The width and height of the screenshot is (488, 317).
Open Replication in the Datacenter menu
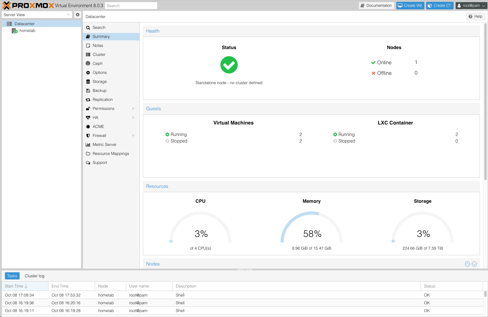[x=111, y=100]
